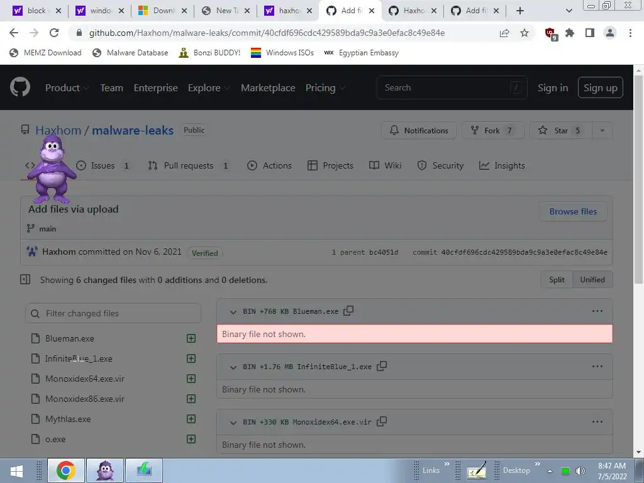Open the Explore dropdown menu
The height and width of the screenshot is (483, 644).
click(209, 87)
